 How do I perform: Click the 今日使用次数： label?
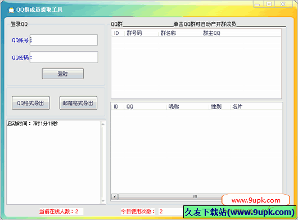pos(138,212)
